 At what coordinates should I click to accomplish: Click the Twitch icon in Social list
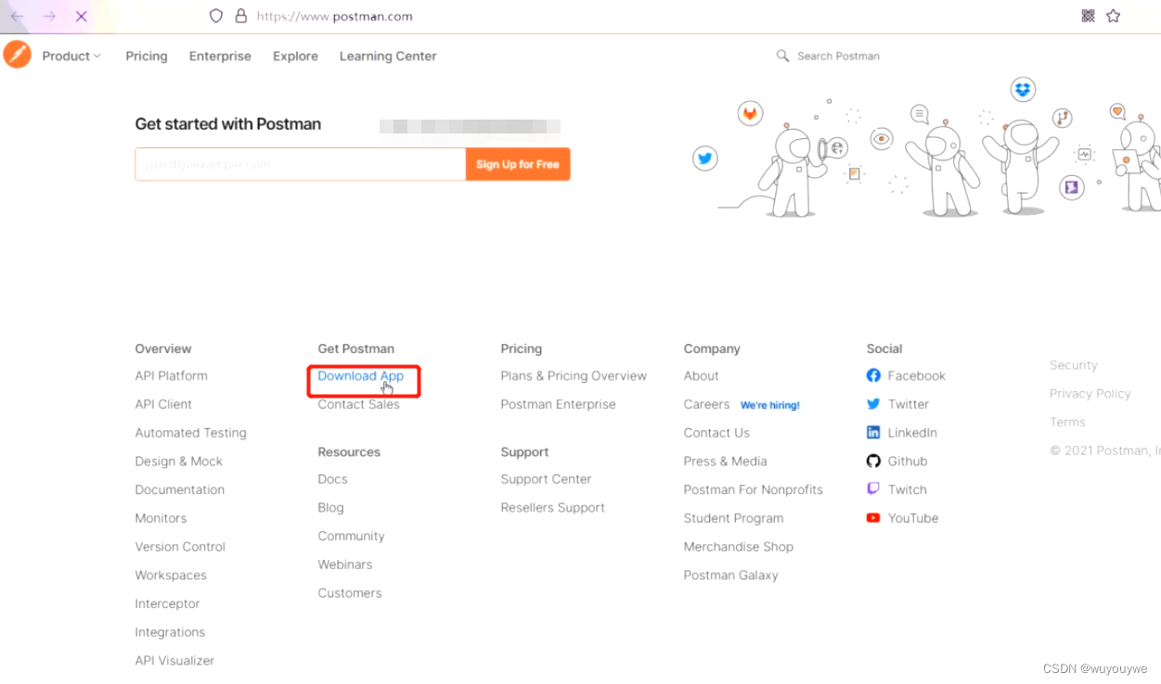pos(873,489)
